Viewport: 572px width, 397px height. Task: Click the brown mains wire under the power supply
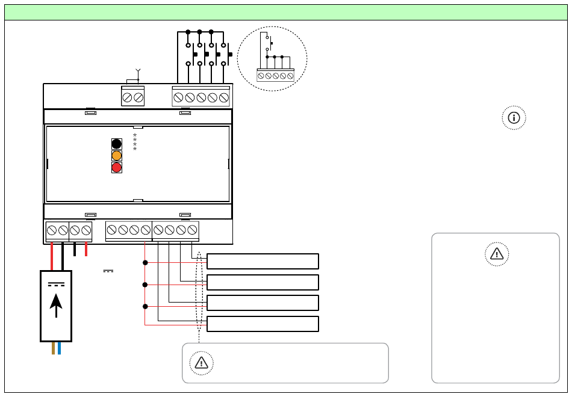53,348
